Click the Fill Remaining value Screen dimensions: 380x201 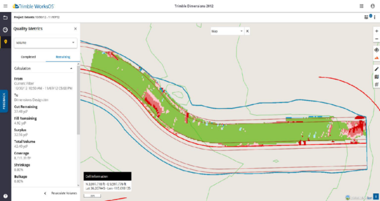(x=20, y=123)
